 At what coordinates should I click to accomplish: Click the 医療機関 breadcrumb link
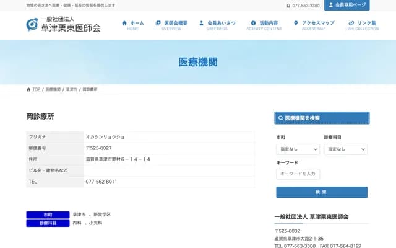point(53,90)
